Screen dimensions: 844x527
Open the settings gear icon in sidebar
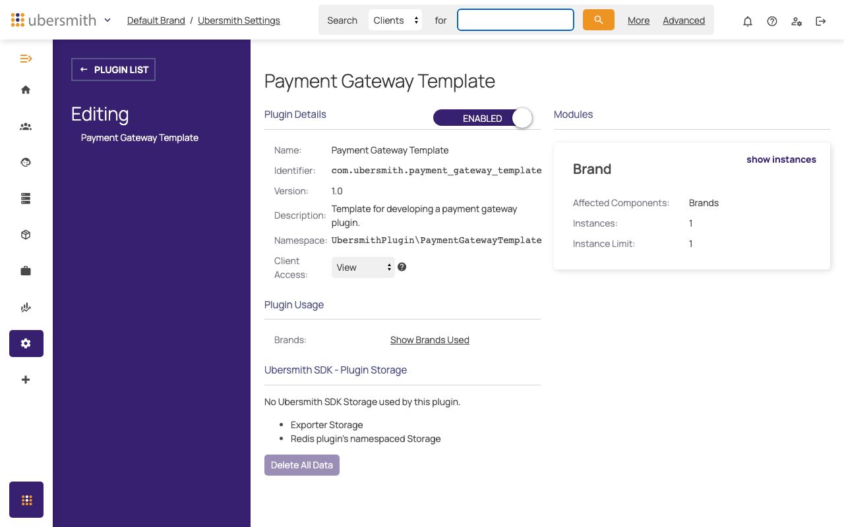click(x=26, y=343)
